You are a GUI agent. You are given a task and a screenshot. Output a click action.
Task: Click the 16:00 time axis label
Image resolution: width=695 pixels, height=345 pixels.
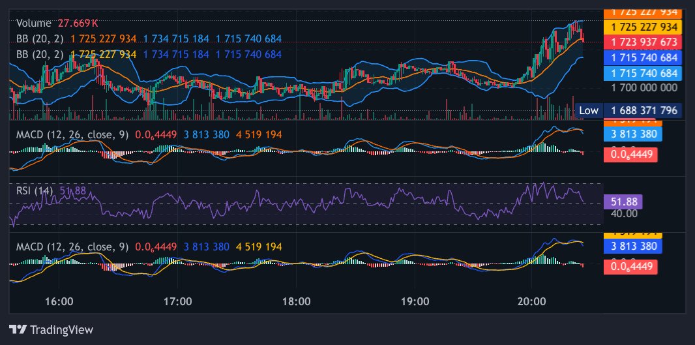[59, 301]
